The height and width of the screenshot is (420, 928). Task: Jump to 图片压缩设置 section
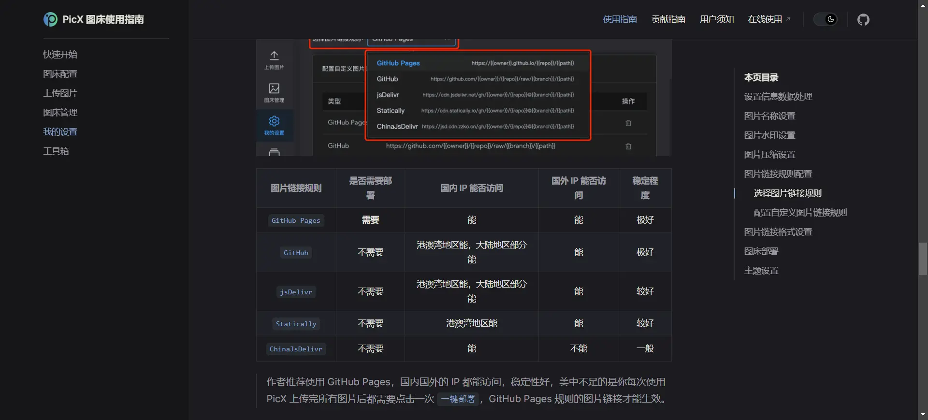click(769, 155)
